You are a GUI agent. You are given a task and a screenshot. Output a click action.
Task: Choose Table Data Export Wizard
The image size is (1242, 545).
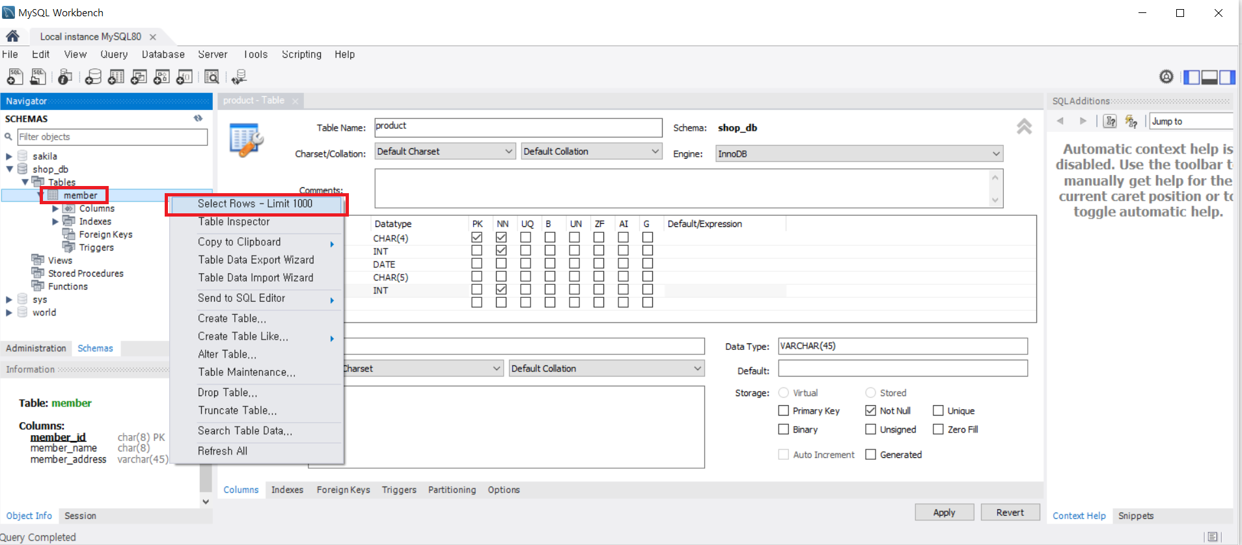pos(256,259)
